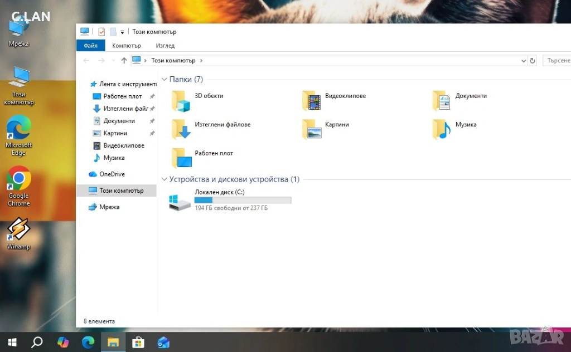
Task: Click the refresh button beside address bar
Action: point(533,61)
